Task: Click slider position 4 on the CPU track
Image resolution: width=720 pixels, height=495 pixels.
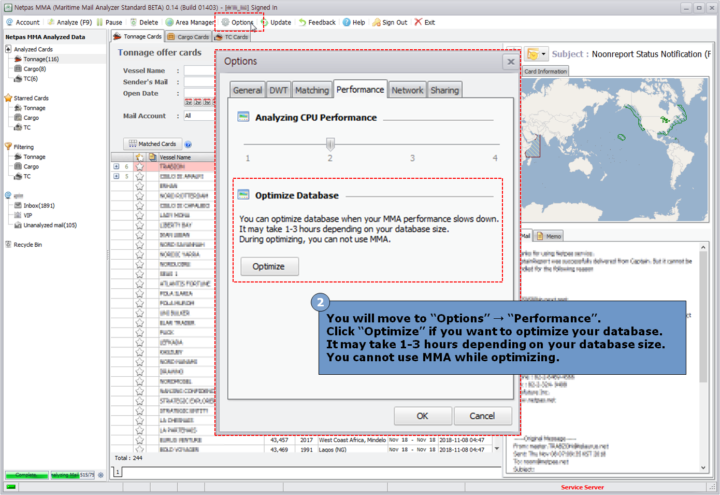Action: pos(495,144)
